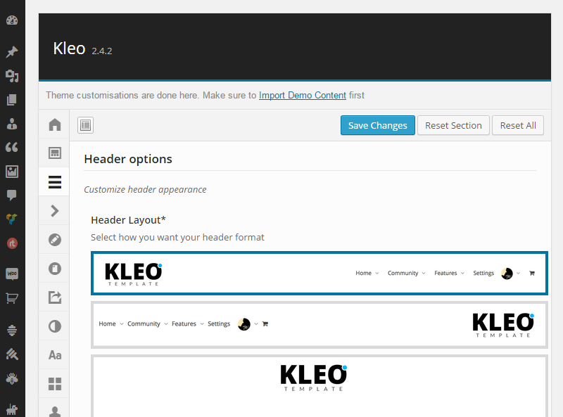Expand the chevron arrow item in theme sidebar
563x417 pixels.
point(54,210)
